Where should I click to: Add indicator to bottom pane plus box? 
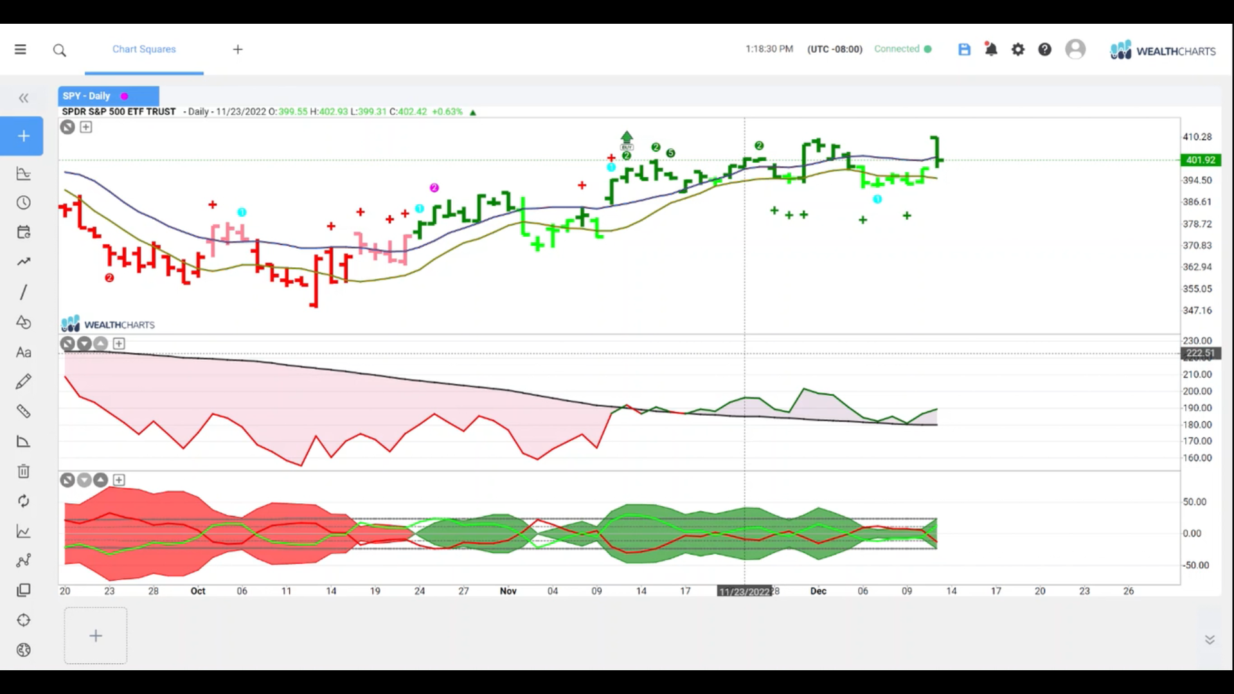pos(119,480)
